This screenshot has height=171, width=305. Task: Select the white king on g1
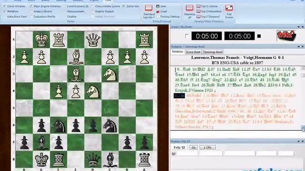tap(41, 40)
